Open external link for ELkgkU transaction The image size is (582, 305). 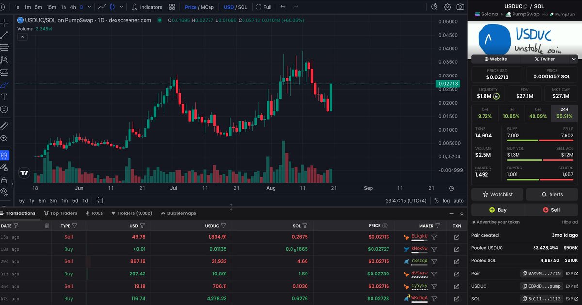tap(456, 237)
